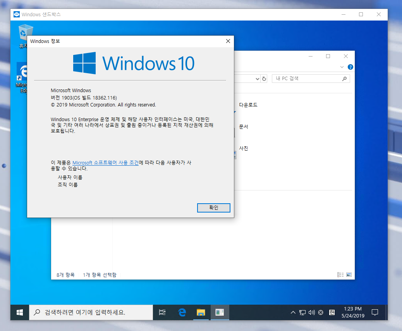Screen dimensions: 402x331
Task: Open File Explorer taskbar icon
Action: point(201,312)
